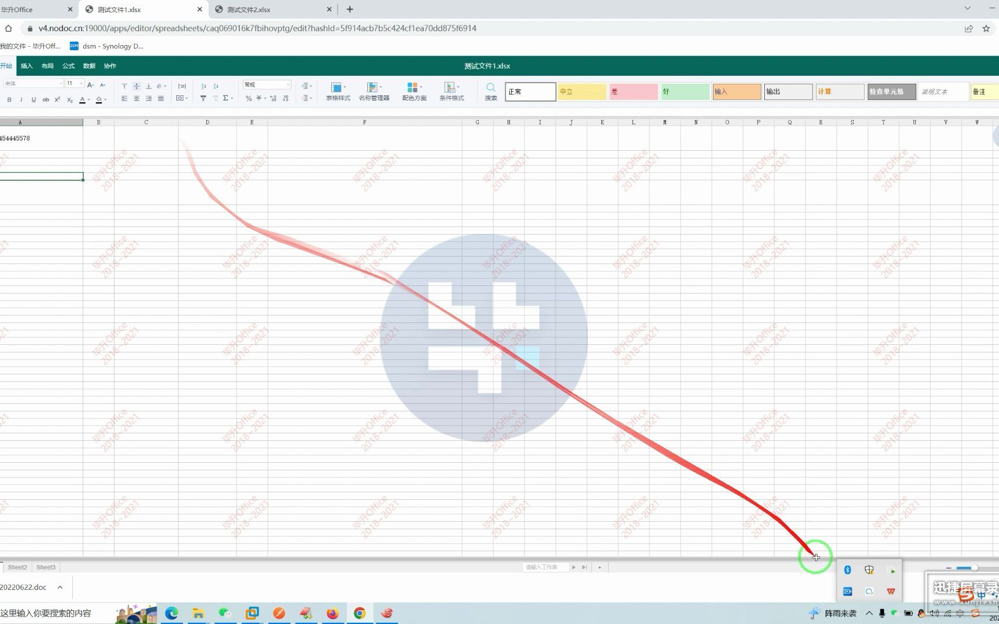Click the browser address bar URL
999x624 pixels.
[x=257, y=28]
